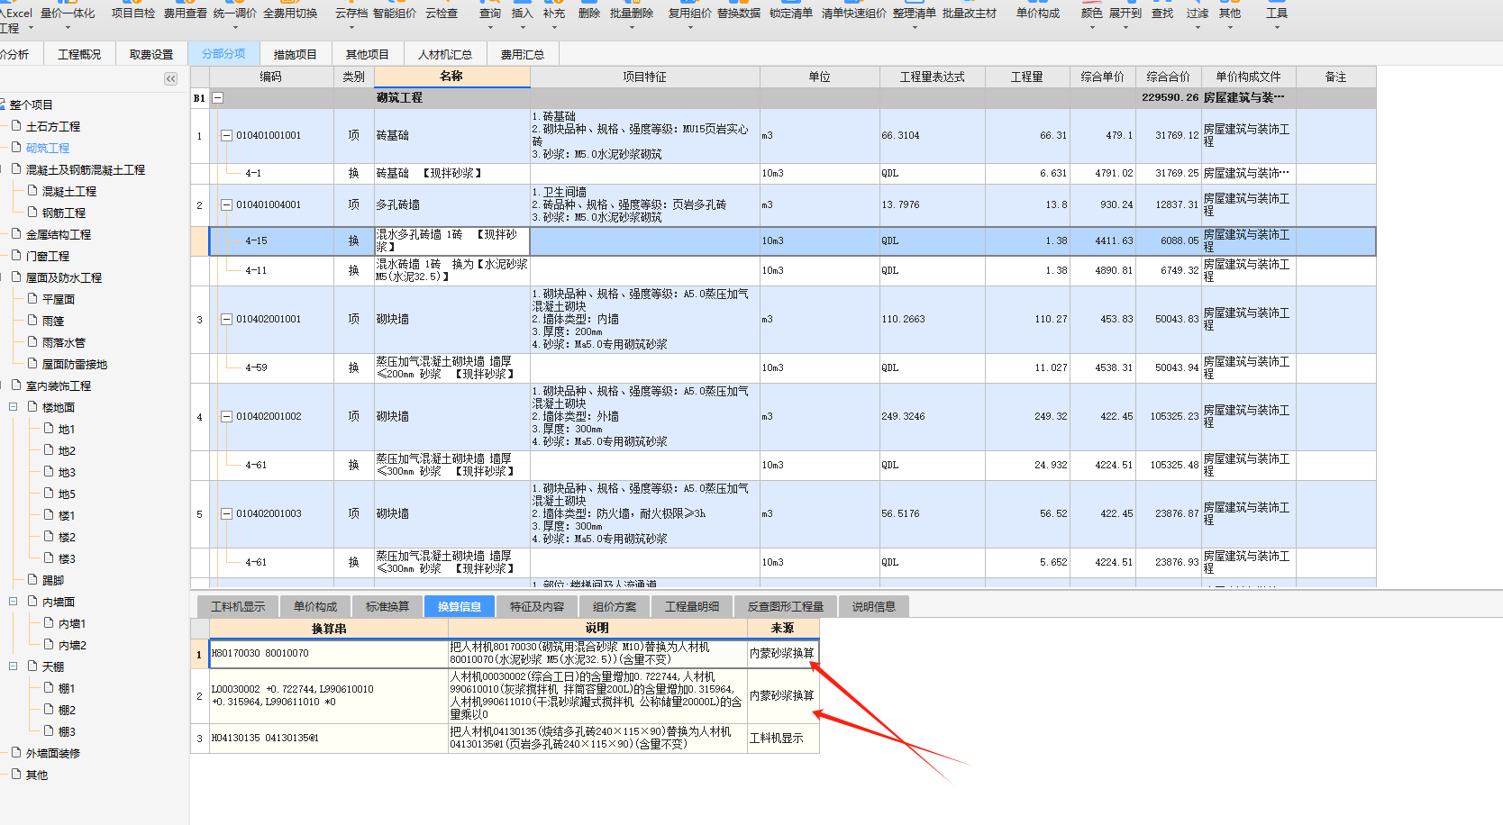Viewport: 1503px width, 825px height.
Task: Open 反查图形工程量 bottom tab
Action: click(x=786, y=606)
